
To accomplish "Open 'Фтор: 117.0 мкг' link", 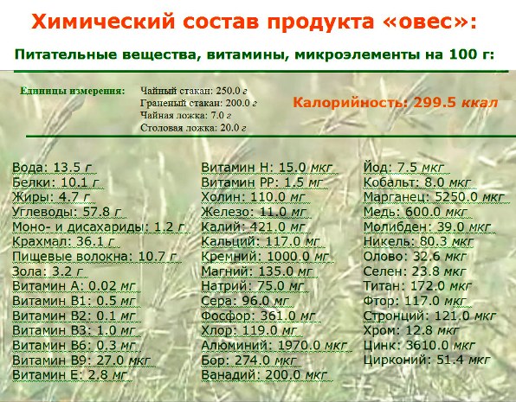I will pyautogui.click(x=416, y=301).
